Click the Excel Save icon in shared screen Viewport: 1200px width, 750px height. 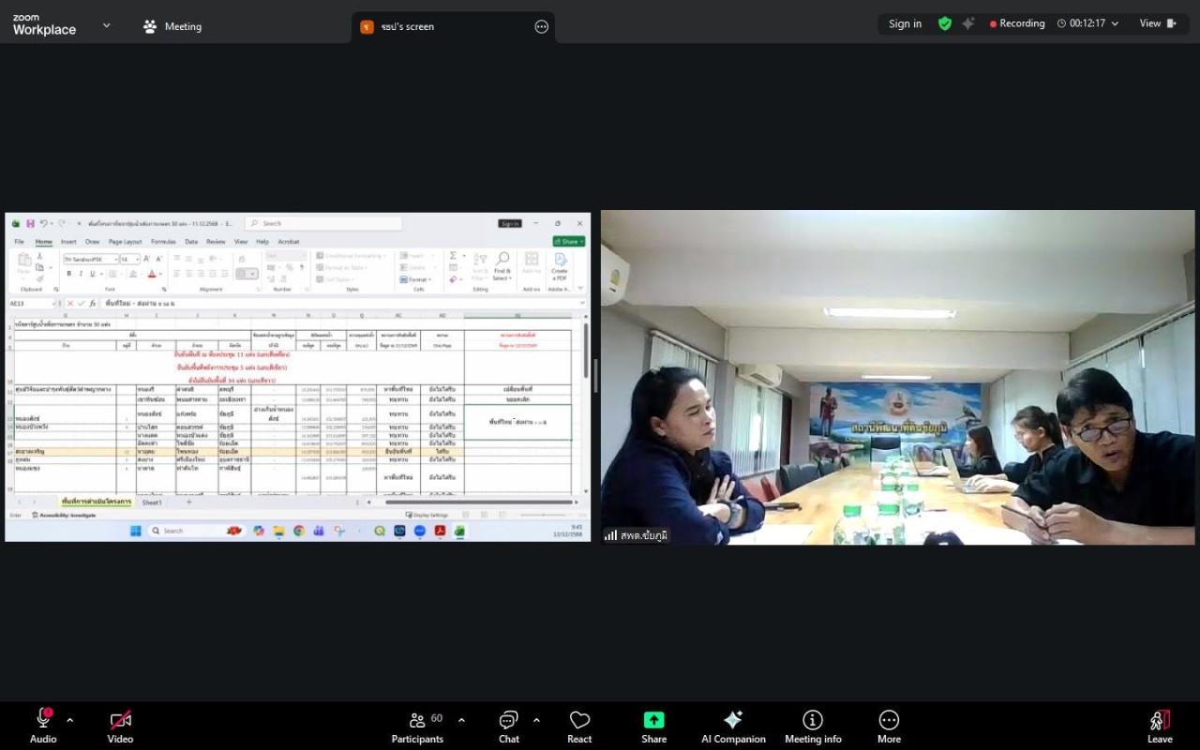[30, 223]
